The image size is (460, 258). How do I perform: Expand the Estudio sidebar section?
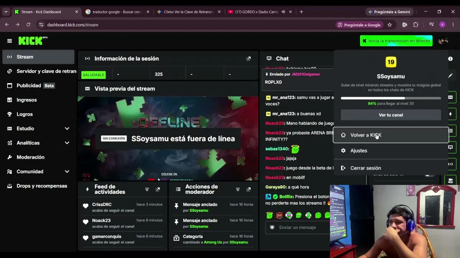[67, 128]
